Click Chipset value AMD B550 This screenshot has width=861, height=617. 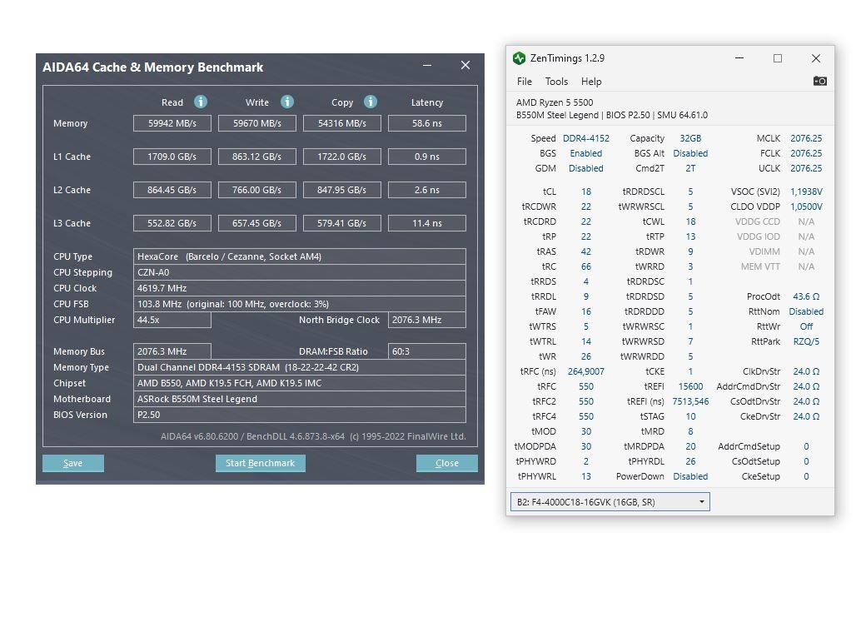(300, 383)
